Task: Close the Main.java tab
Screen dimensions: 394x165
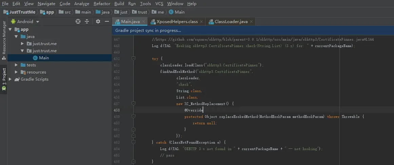Action: tap(144, 22)
